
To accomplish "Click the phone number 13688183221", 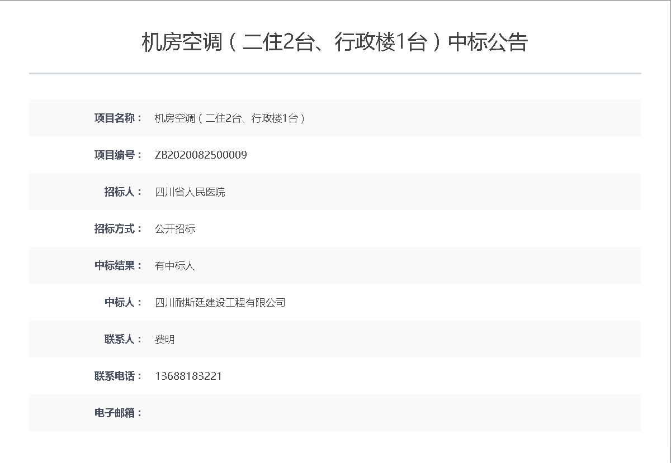I will (x=188, y=376).
